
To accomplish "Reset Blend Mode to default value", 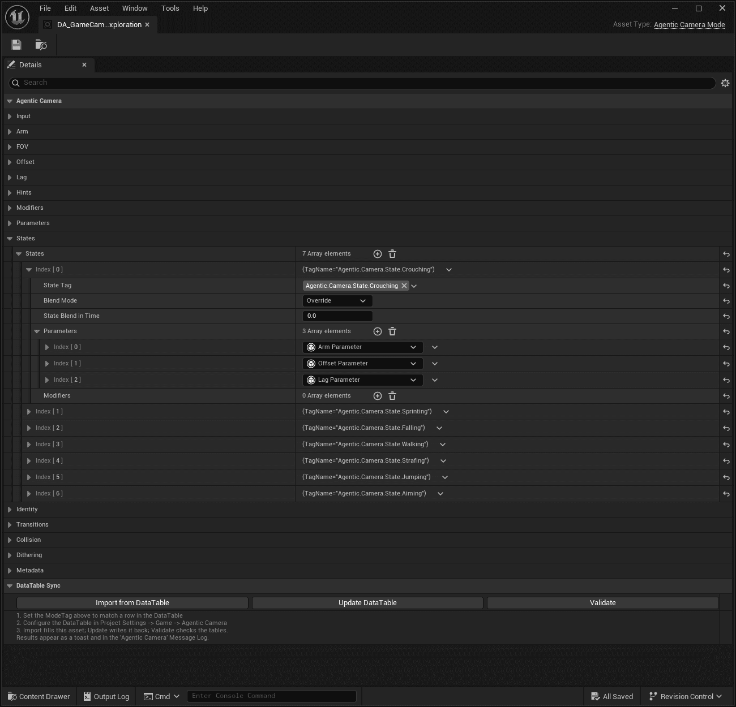I will [x=726, y=301].
